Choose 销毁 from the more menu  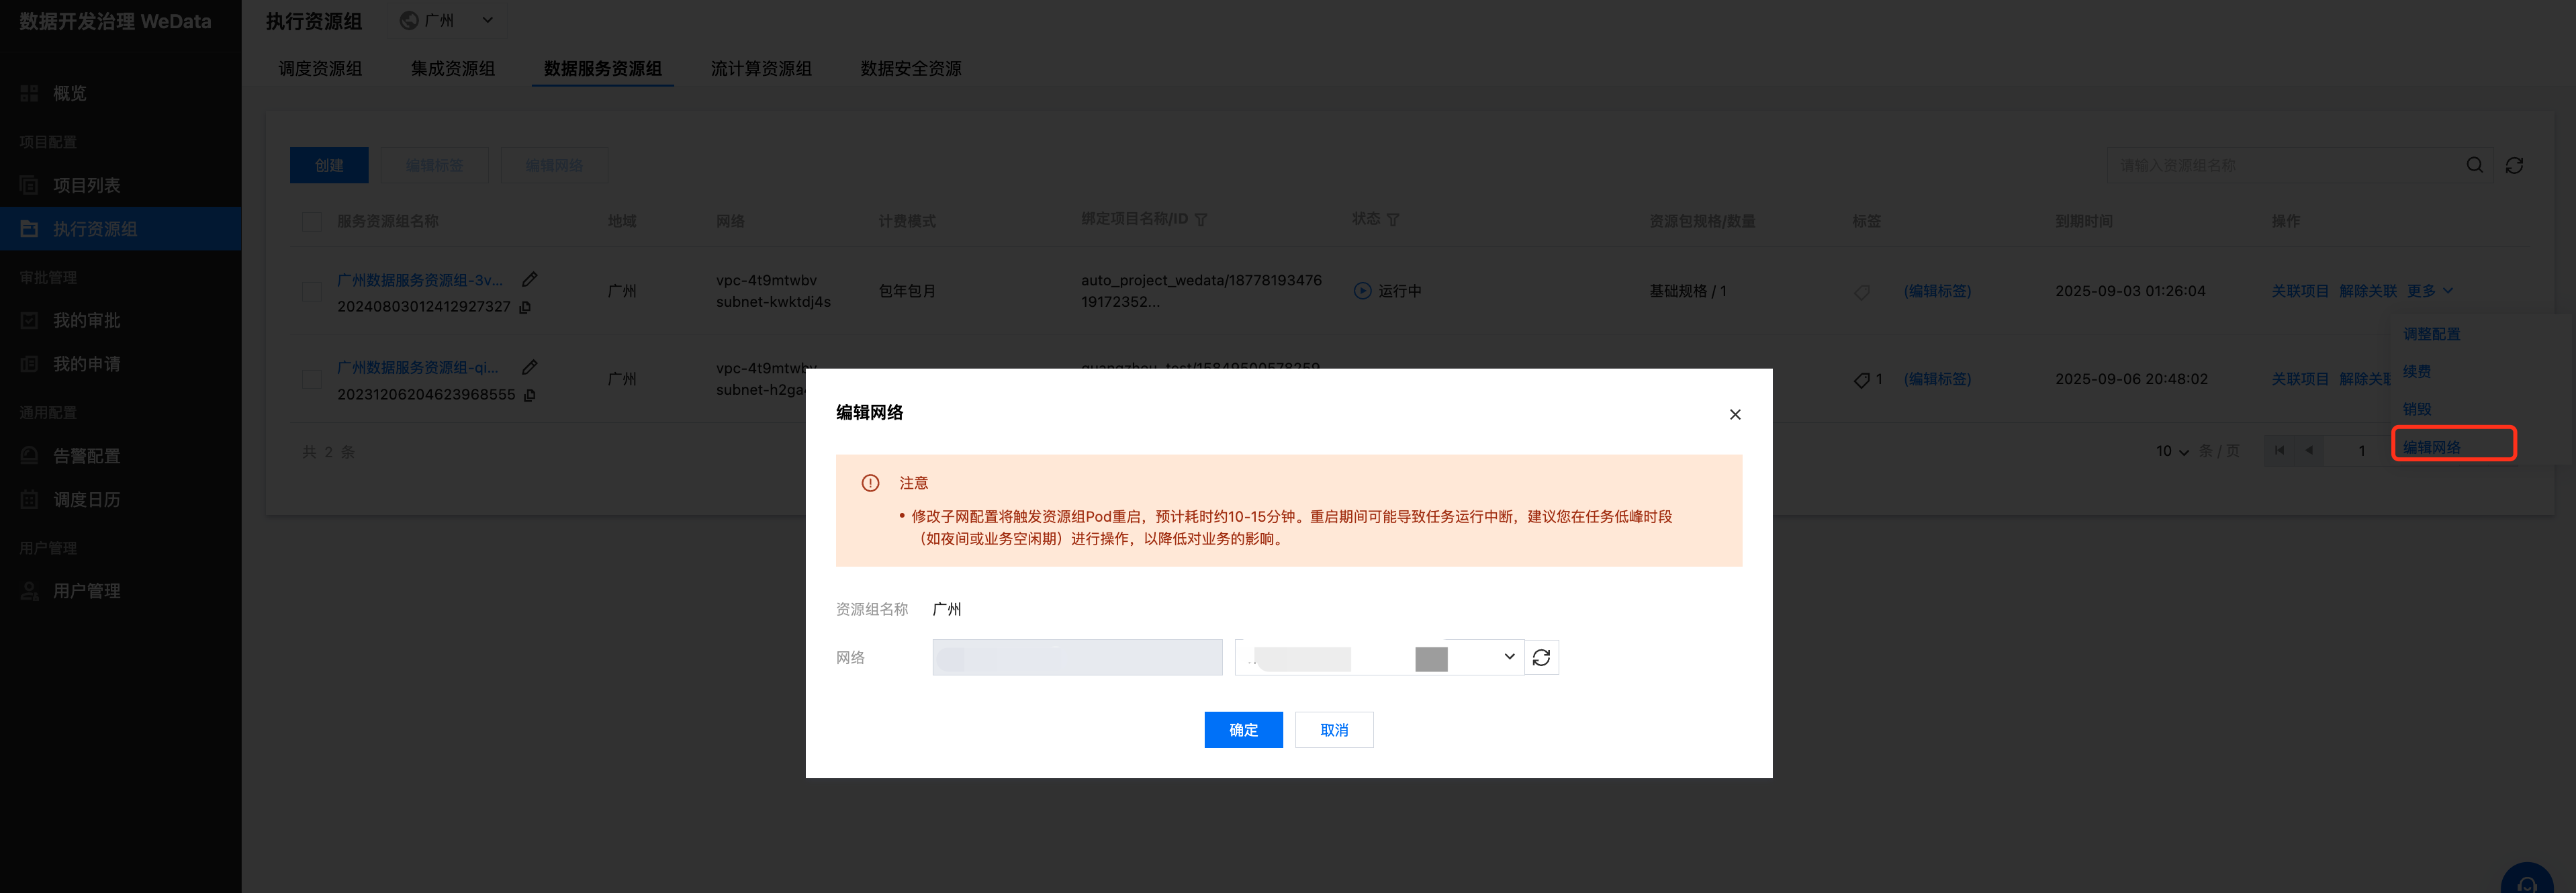(x=2416, y=409)
